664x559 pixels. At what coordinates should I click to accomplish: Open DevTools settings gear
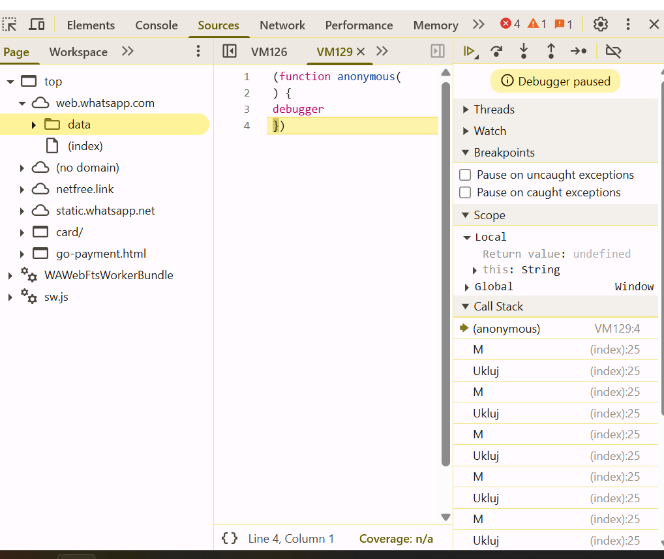pos(601,25)
